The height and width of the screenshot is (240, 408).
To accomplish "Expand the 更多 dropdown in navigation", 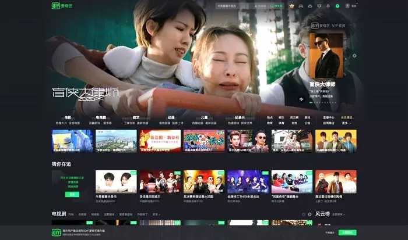I will pyautogui.click(x=346, y=123).
